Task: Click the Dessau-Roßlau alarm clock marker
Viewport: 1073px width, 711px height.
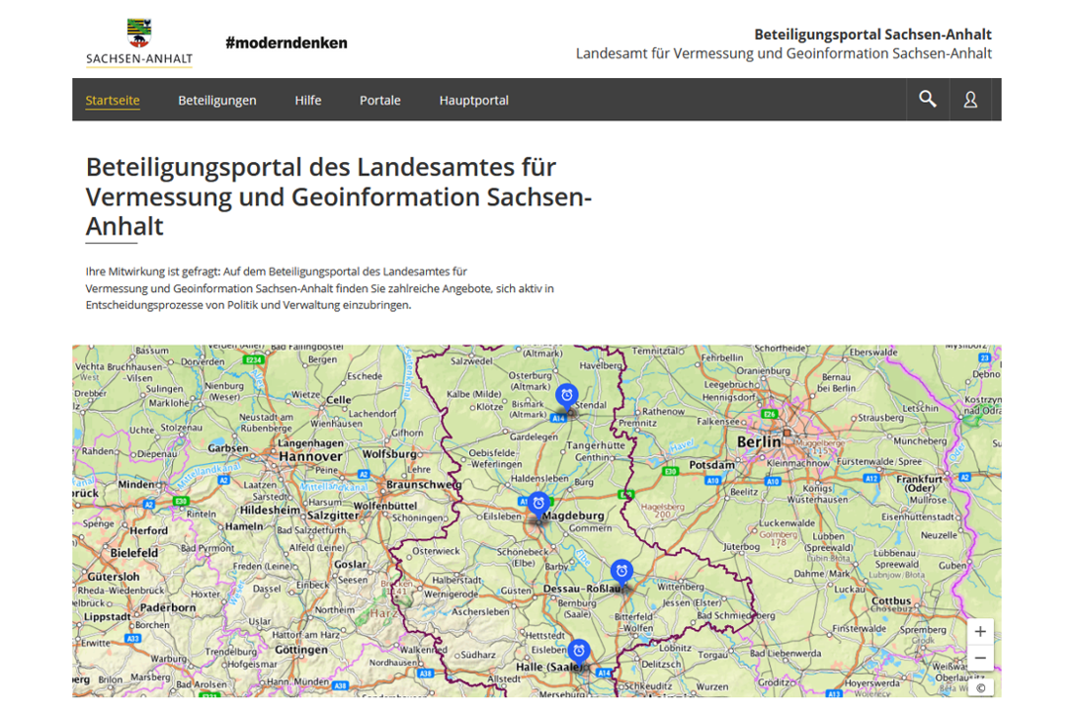Action: [x=621, y=571]
